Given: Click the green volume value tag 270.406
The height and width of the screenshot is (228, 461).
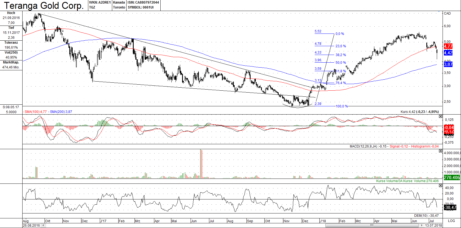Looking at the screenshot, I should [452, 177].
